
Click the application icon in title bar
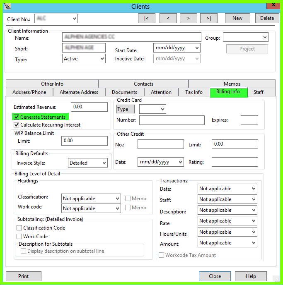(7, 6)
